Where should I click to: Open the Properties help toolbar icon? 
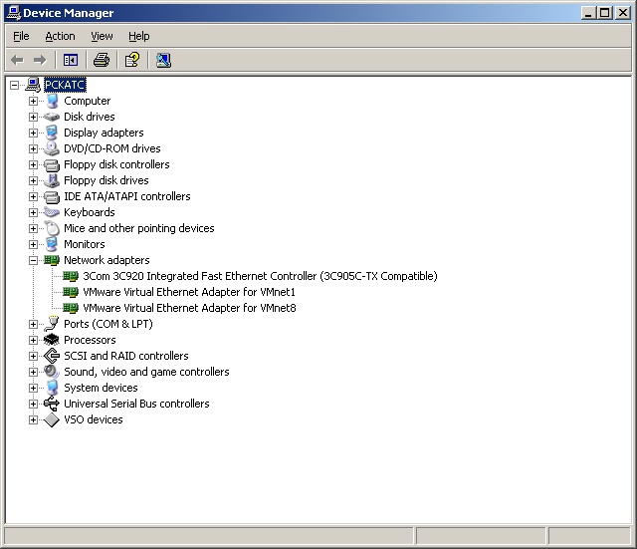(132, 60)
